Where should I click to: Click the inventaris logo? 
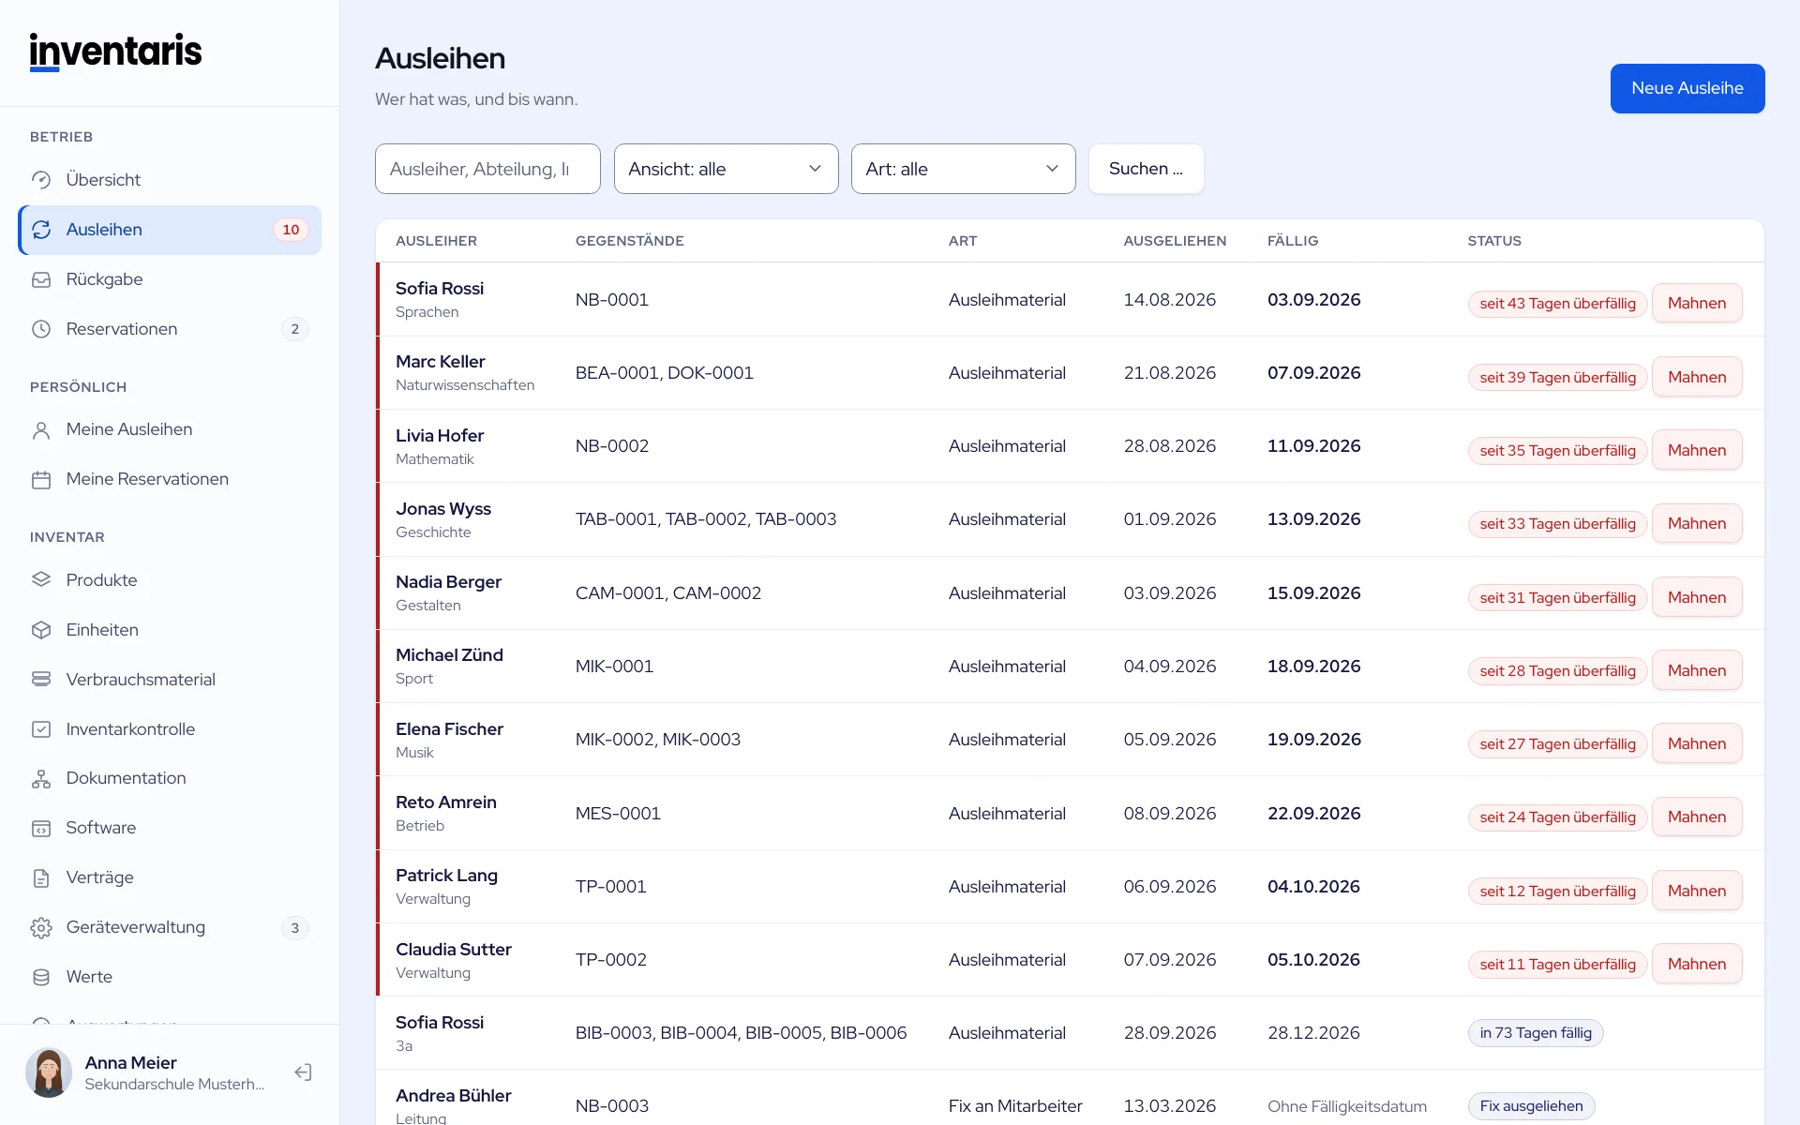click(x=115, y=52)
